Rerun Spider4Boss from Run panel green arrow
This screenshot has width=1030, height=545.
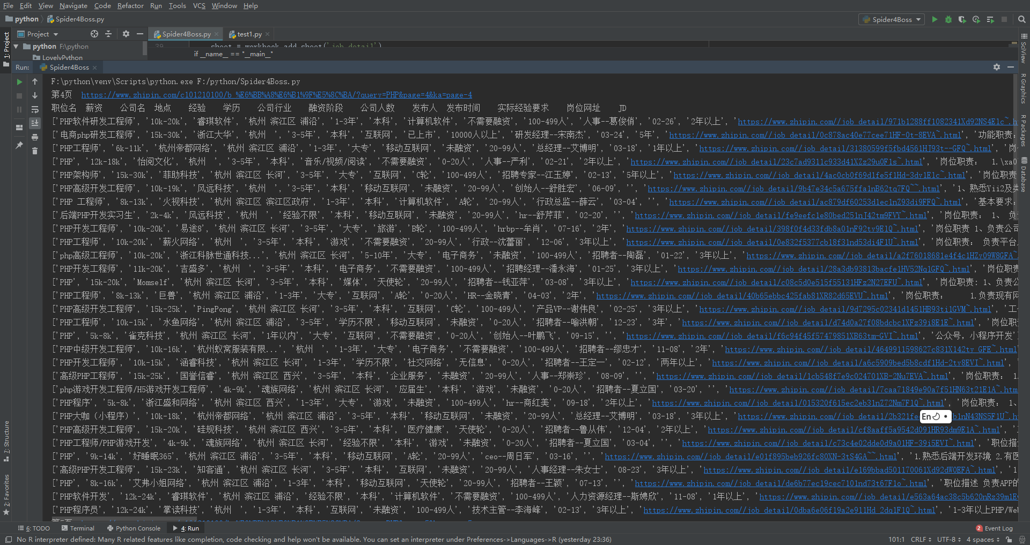19,82
